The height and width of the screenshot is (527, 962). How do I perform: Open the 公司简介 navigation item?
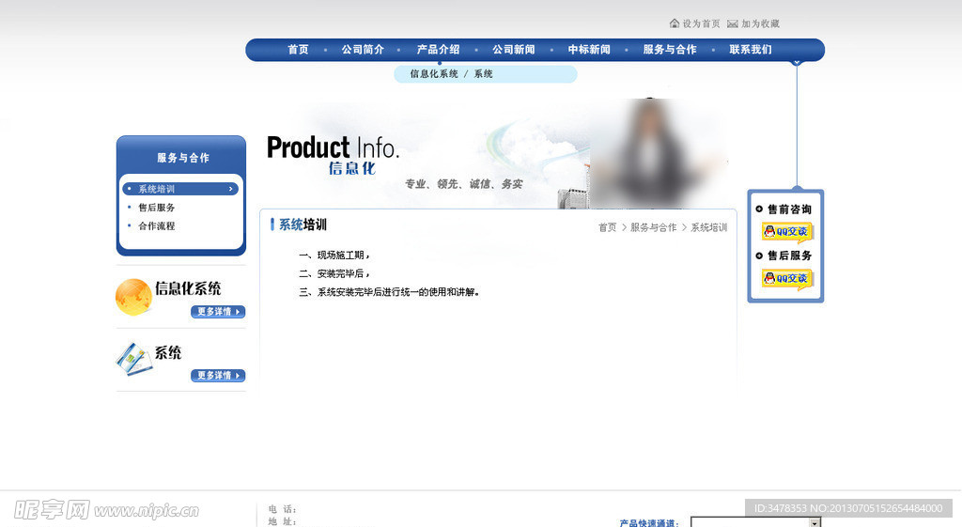(x=363, y=50)
